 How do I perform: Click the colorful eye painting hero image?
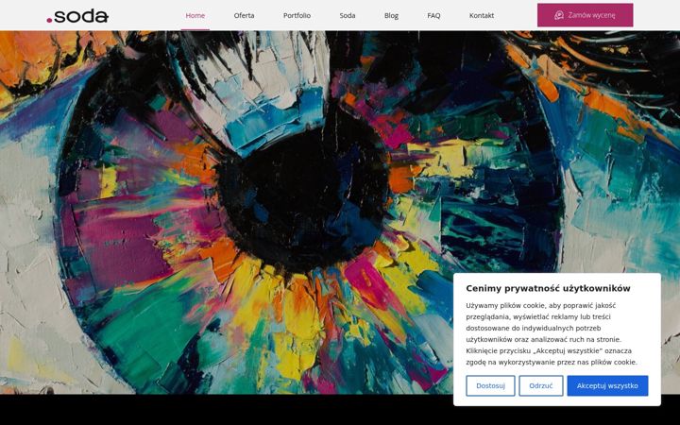[226, 212]
